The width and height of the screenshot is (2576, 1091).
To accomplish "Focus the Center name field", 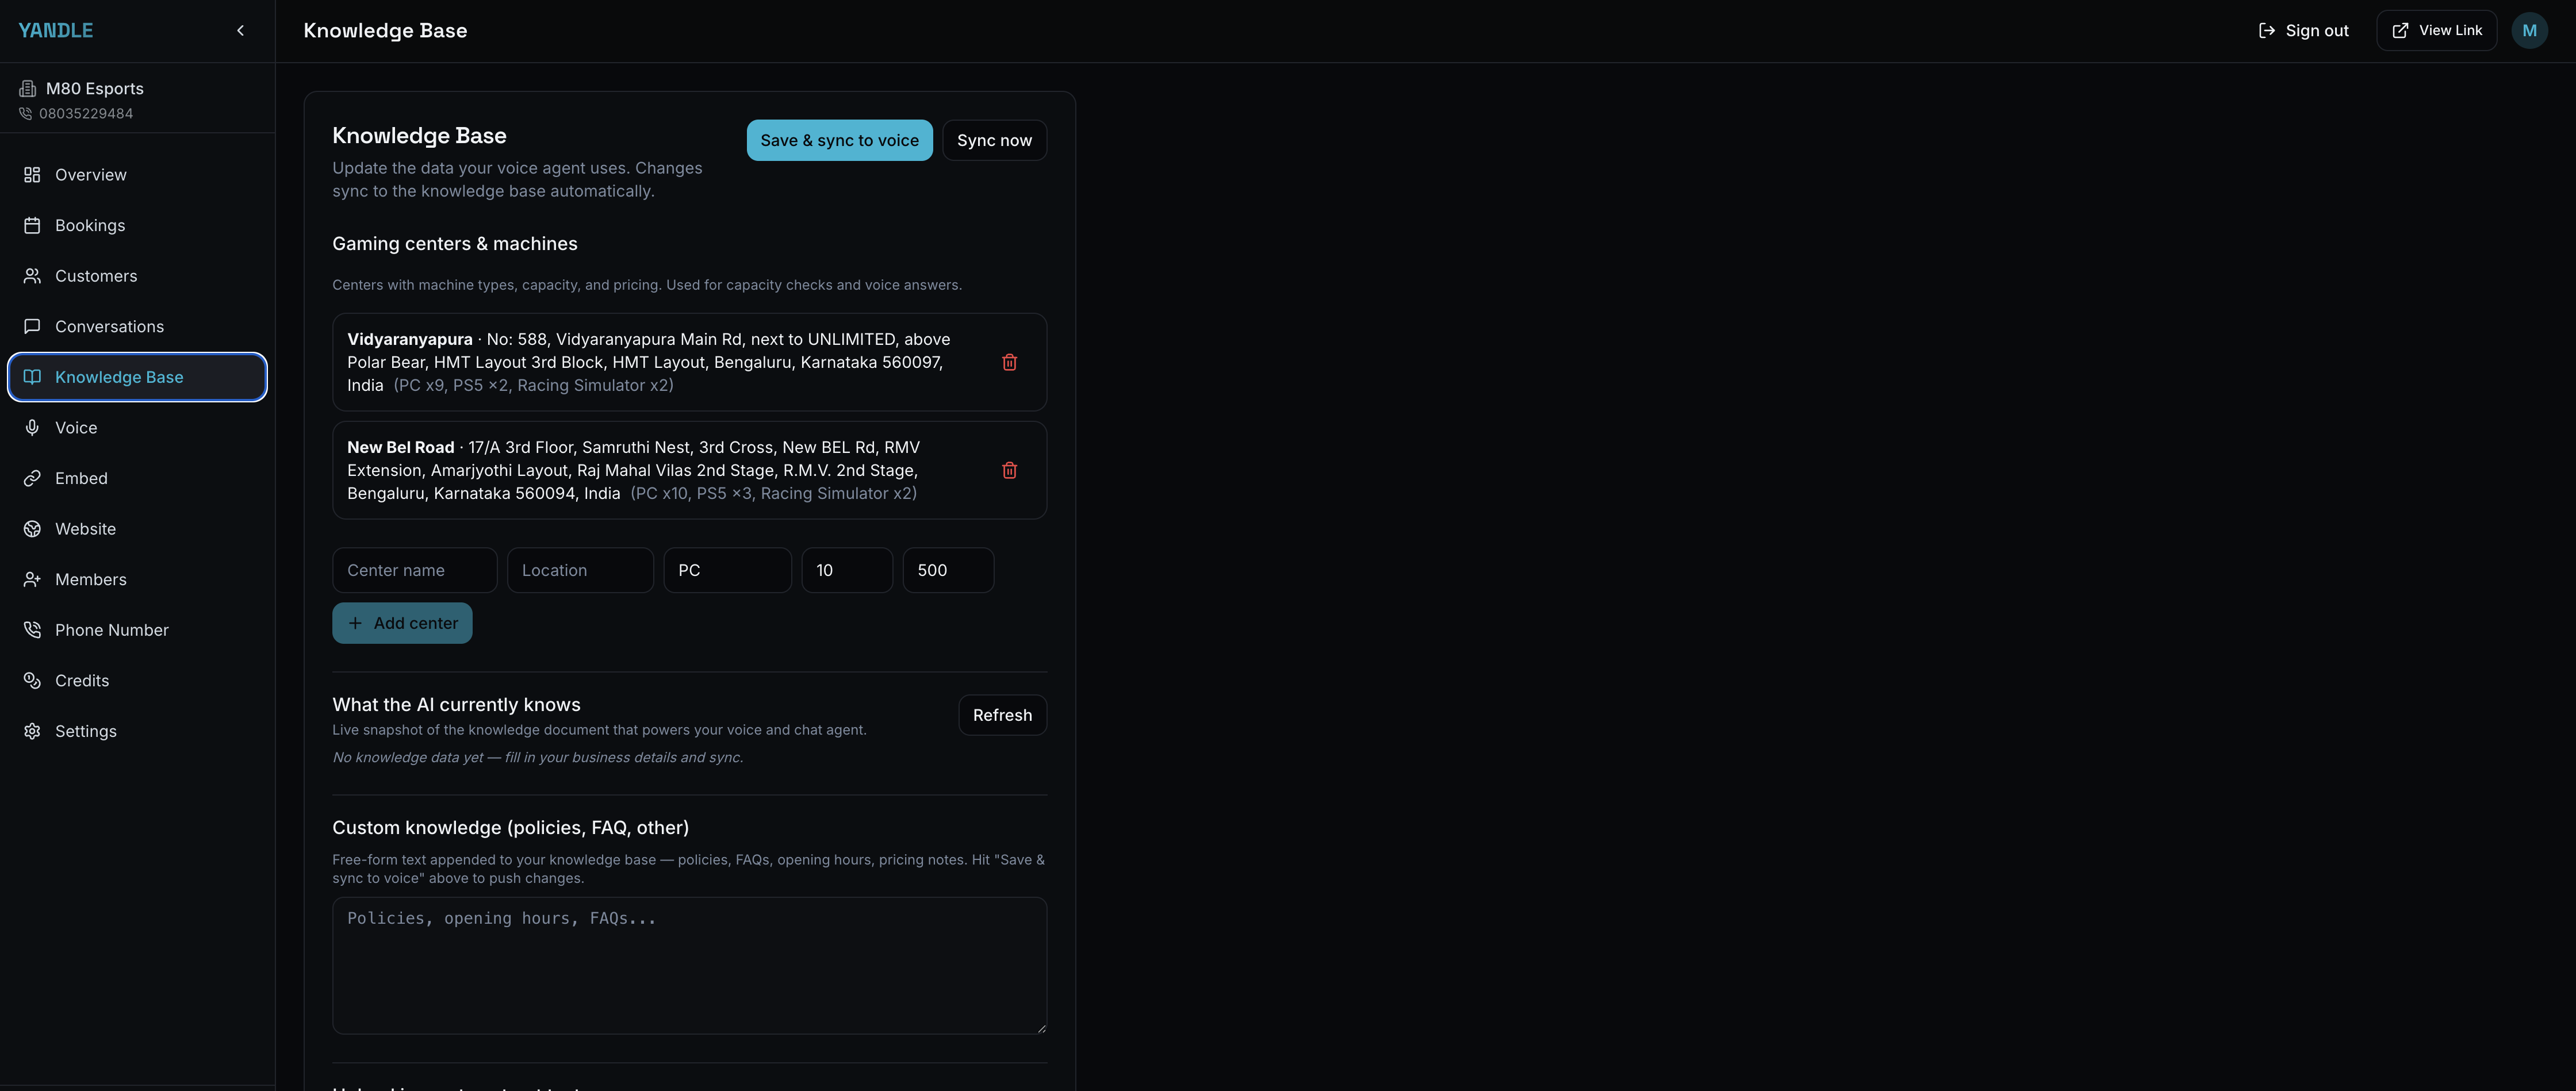I will tap(414, 570).
